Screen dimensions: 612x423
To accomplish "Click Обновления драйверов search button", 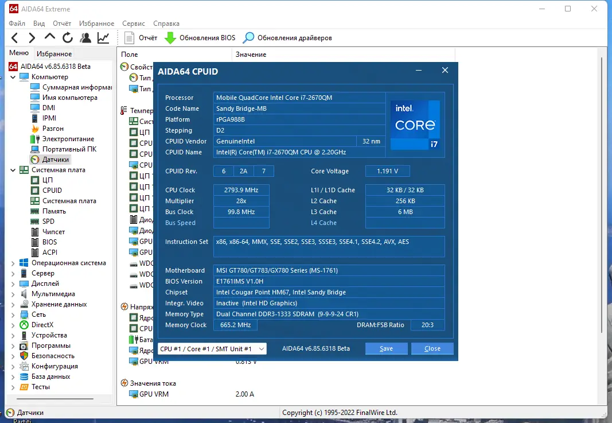I will click(287, 38).
